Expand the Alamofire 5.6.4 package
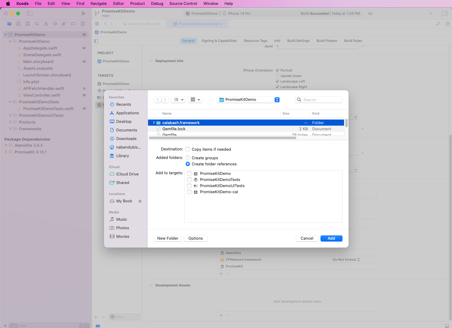The height and width of the screenshot is (328, 452). click(x=6, y=146)
